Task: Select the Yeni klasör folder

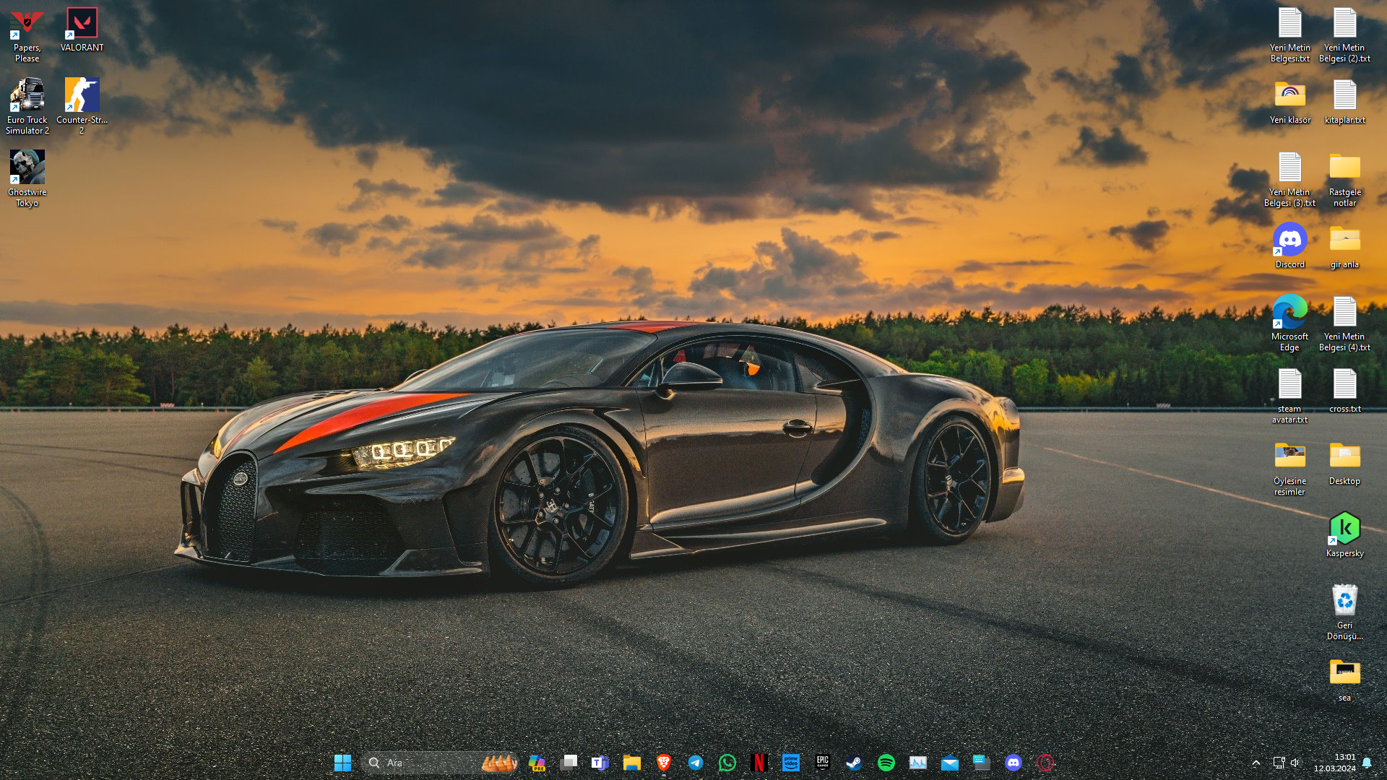Action: [x=1289, y=102]
